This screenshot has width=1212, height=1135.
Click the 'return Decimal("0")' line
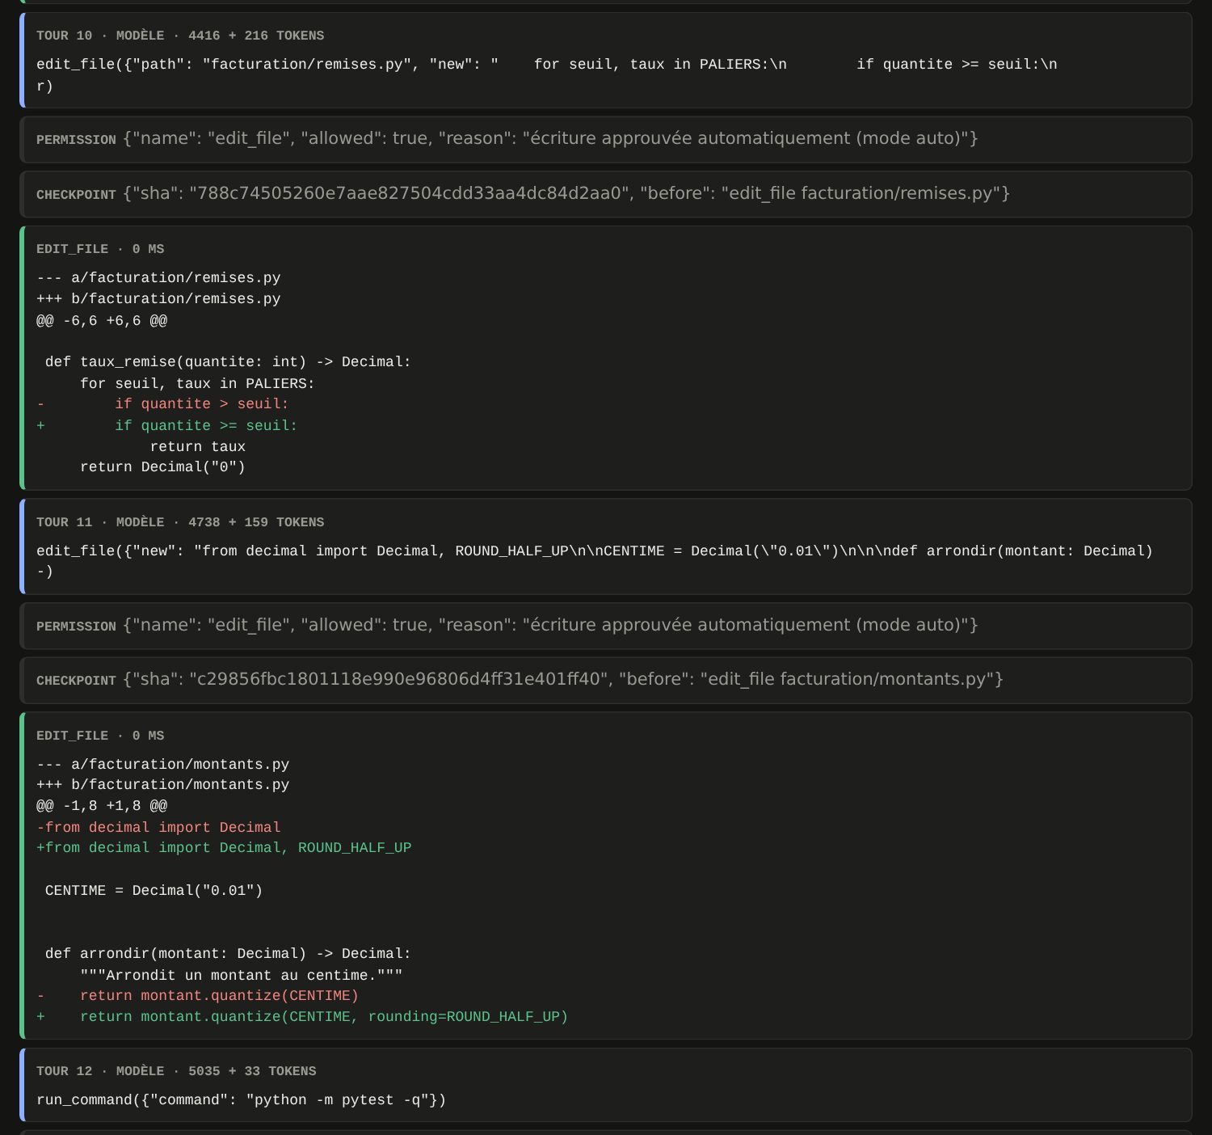[x=162, y=467]
